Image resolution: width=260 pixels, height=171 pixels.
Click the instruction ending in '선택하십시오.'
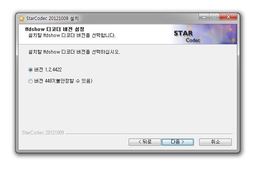[74, 52]
